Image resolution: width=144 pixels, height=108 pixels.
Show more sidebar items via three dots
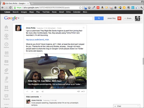(6, 104)
